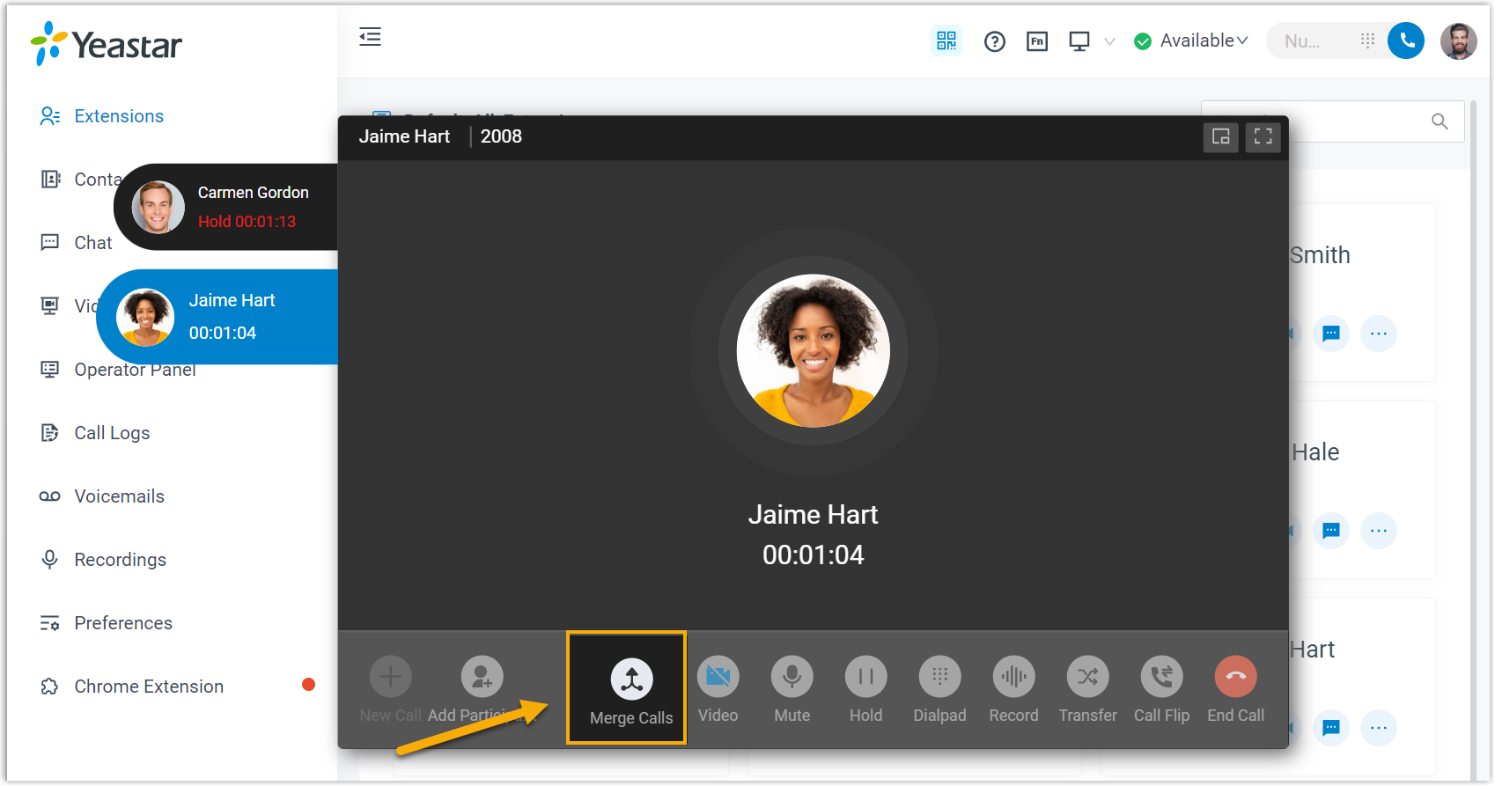Click Add Participant icon
The image size is (1495, 786).
(x=482, y=677)
